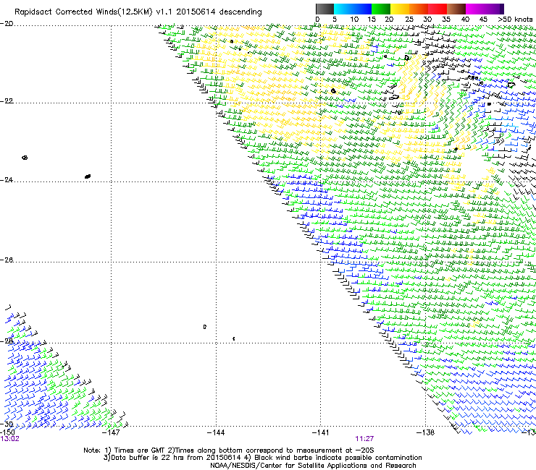Click the "-138" longitude axis label
536x470 pixels.
[x=426, y=432]
